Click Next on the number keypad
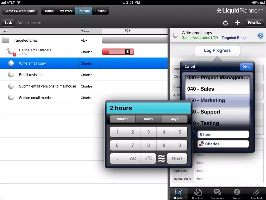 tap(177, 159)
